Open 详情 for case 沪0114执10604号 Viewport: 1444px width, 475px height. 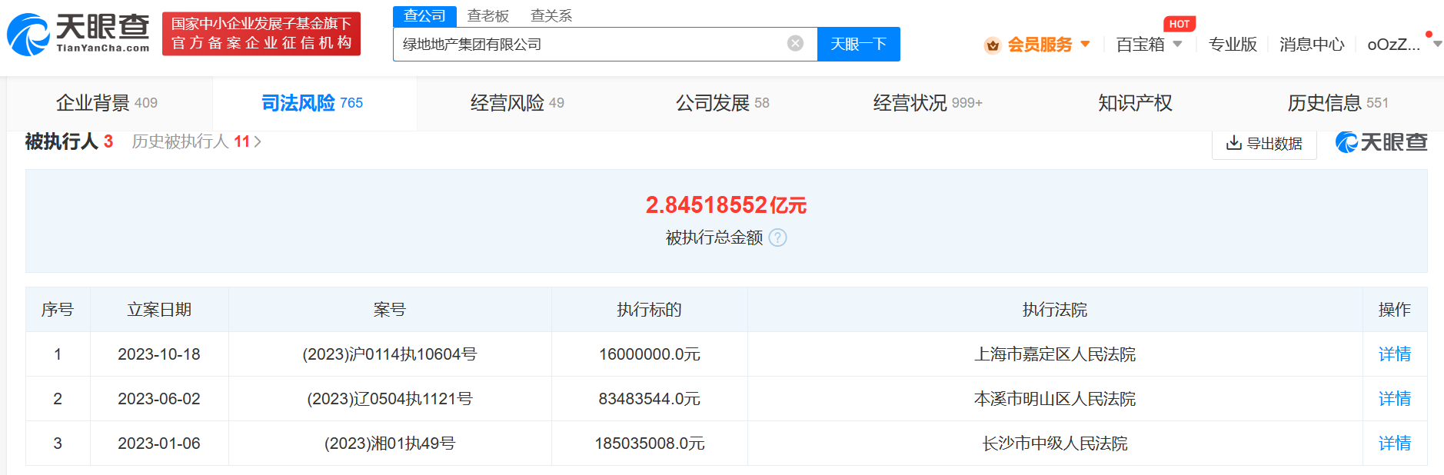click(1395, 354)
